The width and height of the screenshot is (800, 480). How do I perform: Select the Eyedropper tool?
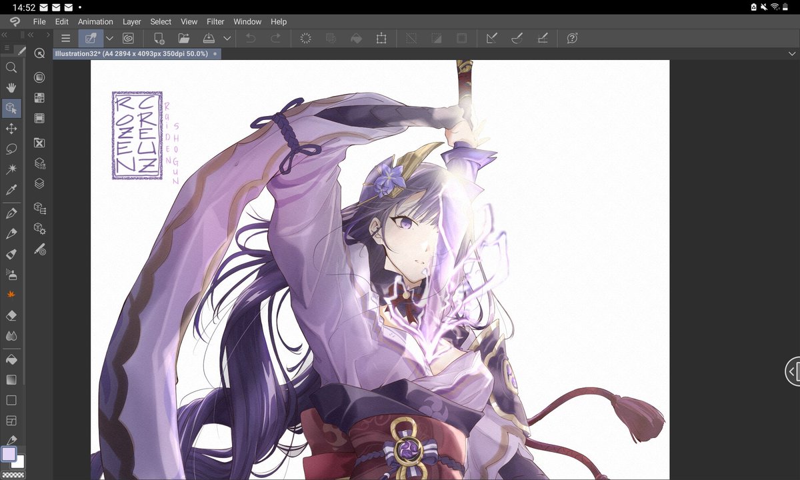coord(11,190)
